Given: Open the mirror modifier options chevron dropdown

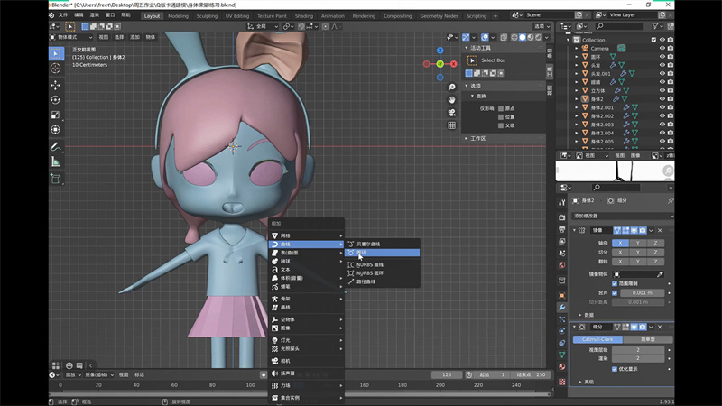Looking at the screenshot, I should coord(651,230).
